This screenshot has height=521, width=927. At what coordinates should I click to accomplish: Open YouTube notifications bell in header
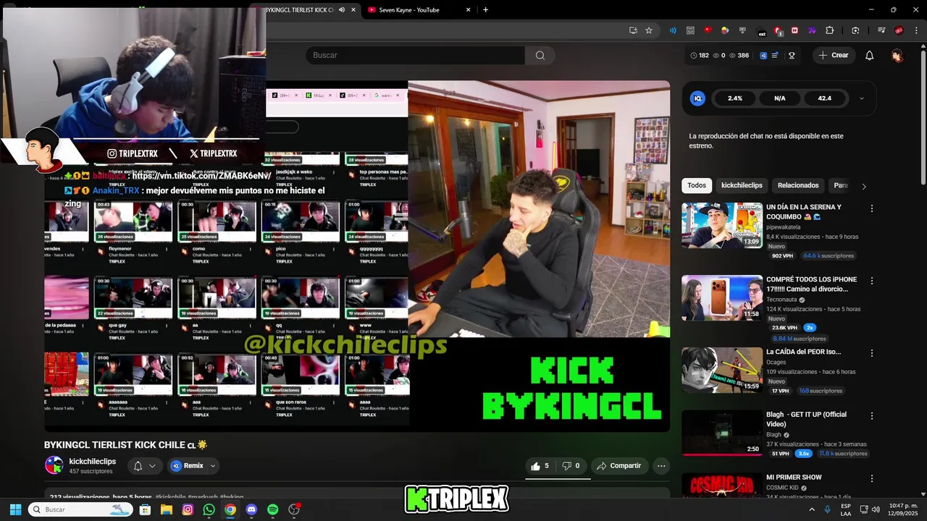(870, 55)
